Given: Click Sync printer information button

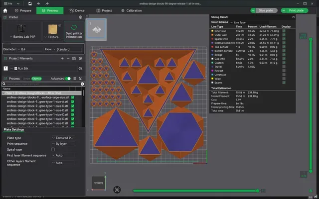Looking at the screenshot, I should [x=74, y=31].
